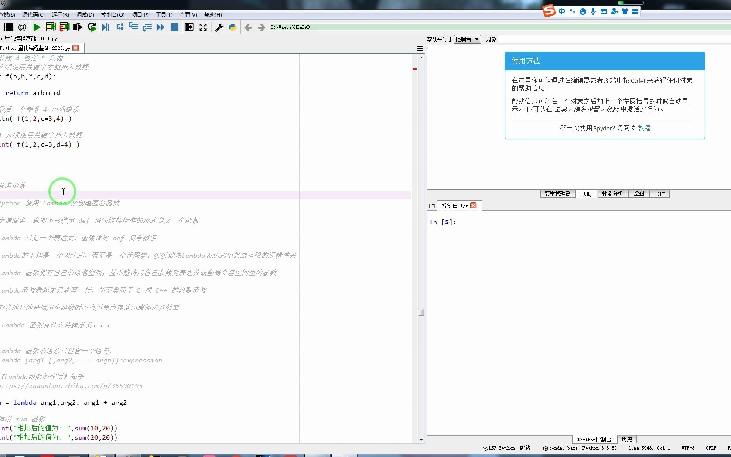The height and width of the screenshot is (457, 731).
Task: Click the CRLF line ending status
Action: pyautogui.click(x=711, y=448)
